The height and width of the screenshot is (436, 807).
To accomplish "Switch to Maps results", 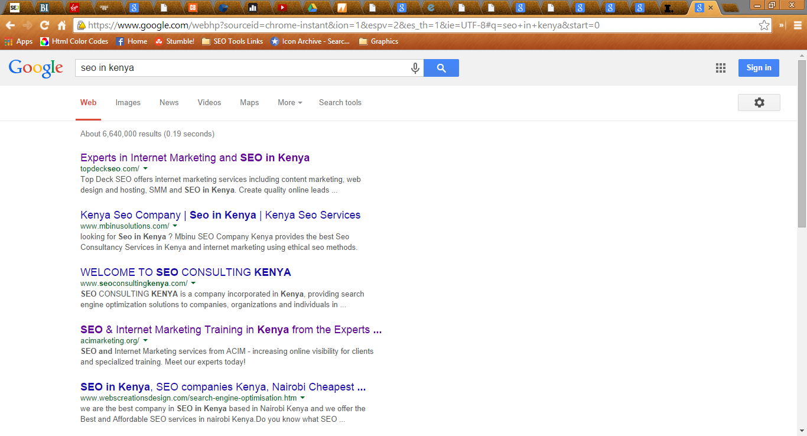I will (249, 102).
